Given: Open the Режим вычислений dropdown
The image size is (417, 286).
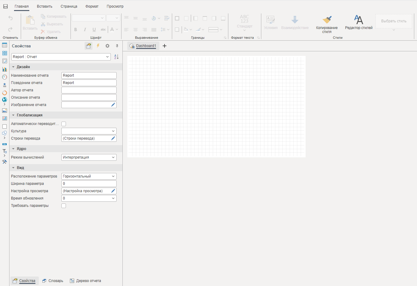Looking at the screenshot, I should pos(89,157).
